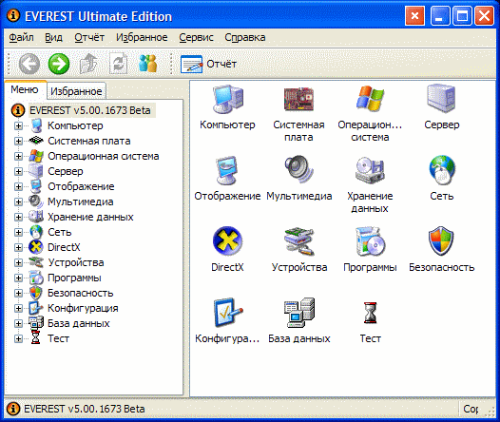Open the Отчёт menu in menu bar
The height and width of the screenshot is (422, 500).
[x=89, y=37]
